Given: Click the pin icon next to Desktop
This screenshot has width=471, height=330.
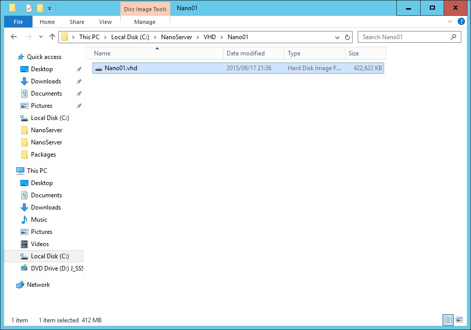Looking at the screenshot, I should pos(79,69).
